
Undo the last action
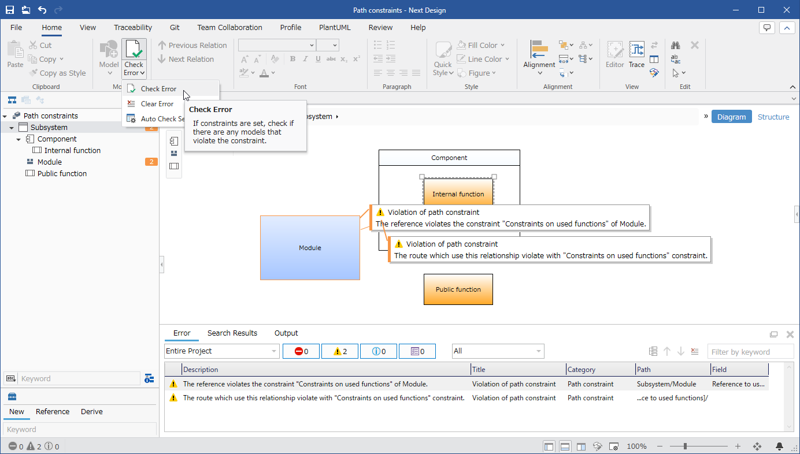coord(42,10)
